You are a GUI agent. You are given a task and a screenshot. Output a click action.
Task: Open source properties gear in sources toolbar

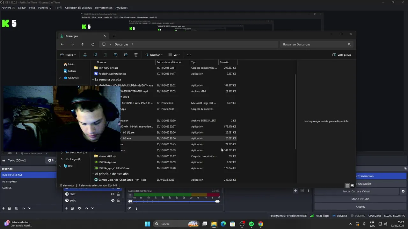point(79,208)
